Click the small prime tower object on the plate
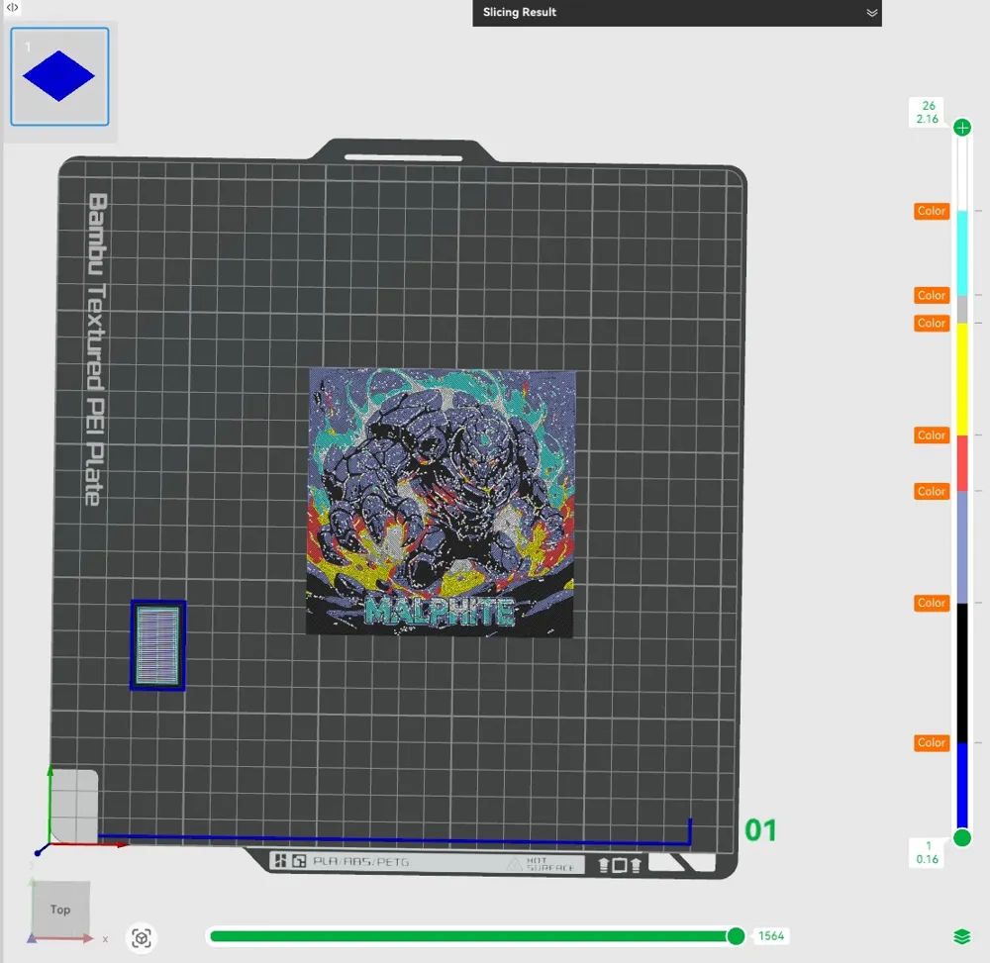The width and height of the screenshot is (990, 963). pos(156,644)
